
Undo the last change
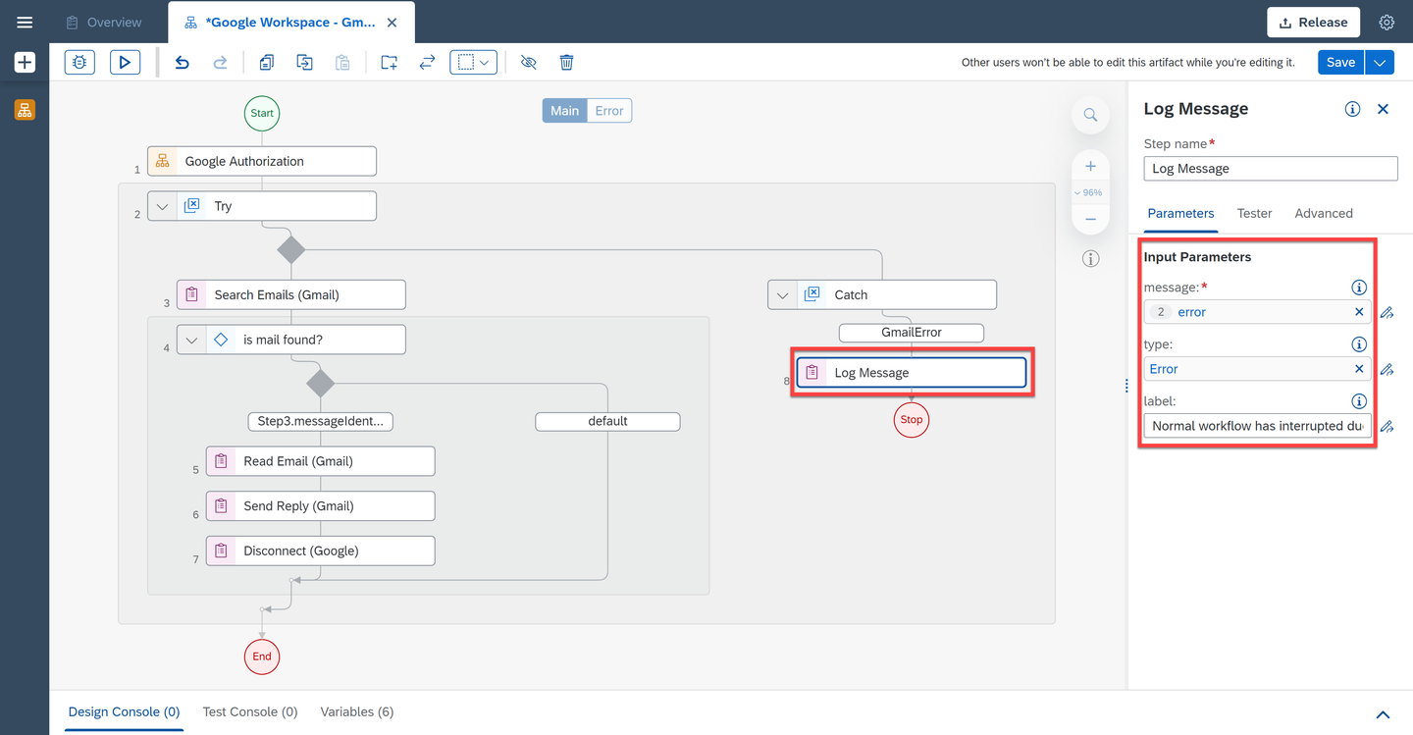pyautogui.click(x=182, y=62)
